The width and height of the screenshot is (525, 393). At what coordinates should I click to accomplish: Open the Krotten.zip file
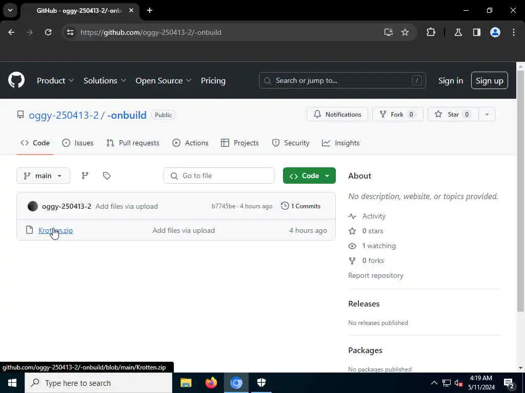pyautogui.click(x=55, y=230)
